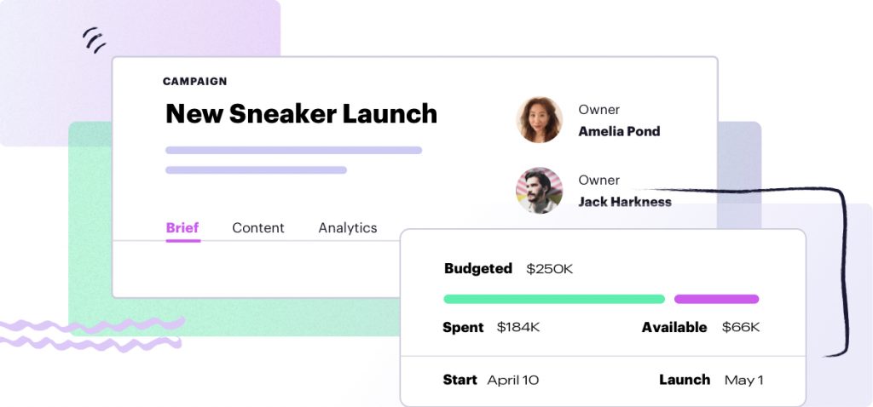Click Jack Harkness's avatar photo
The height and width of the screenshot is (407, 873).
pos(539,190)
